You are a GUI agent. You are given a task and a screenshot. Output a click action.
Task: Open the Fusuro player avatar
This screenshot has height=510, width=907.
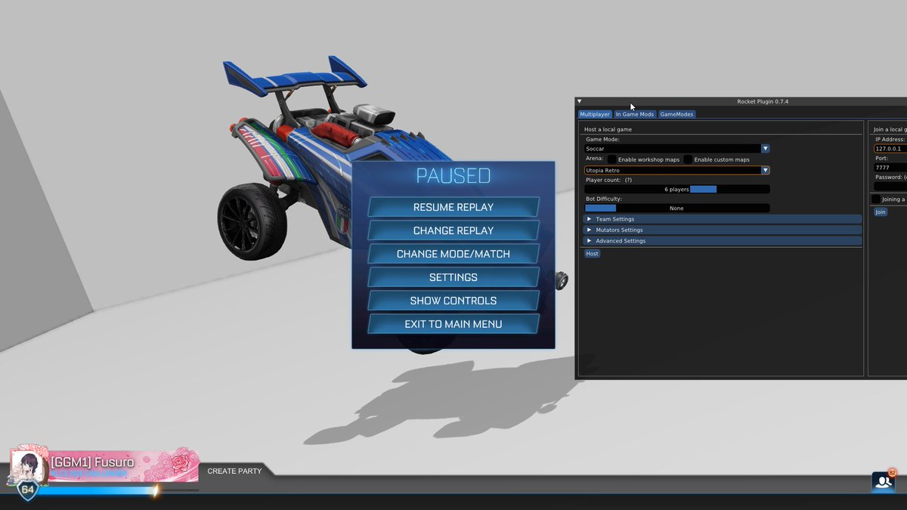(29, 466)
